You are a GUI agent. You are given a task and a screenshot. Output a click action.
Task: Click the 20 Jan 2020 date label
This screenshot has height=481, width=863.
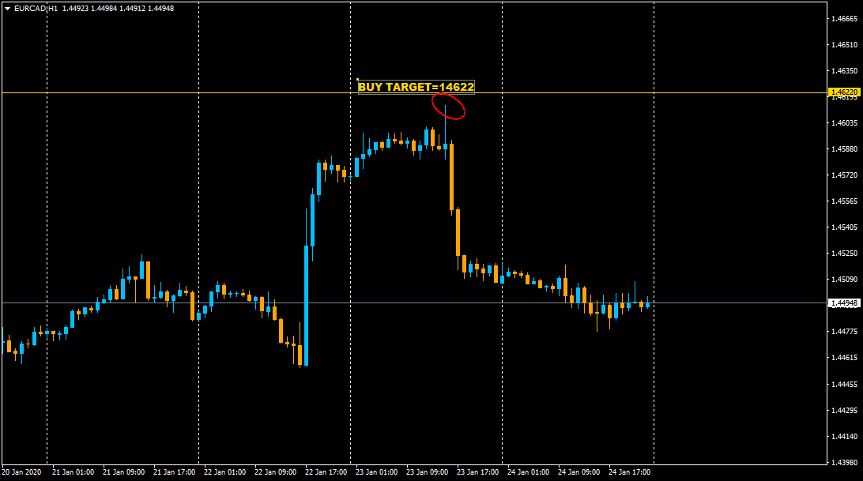point(21,472)
